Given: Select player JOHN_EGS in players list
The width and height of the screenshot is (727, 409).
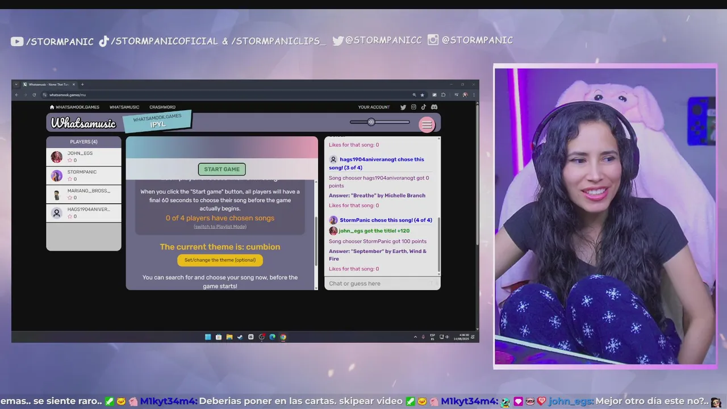Looking at the screenshot, I should (x=83, y=157).
